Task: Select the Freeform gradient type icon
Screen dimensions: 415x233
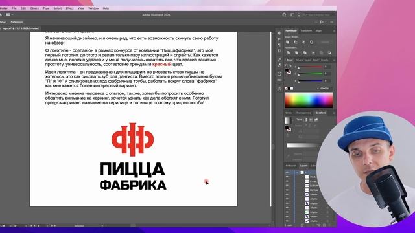Action: [316, 120]
